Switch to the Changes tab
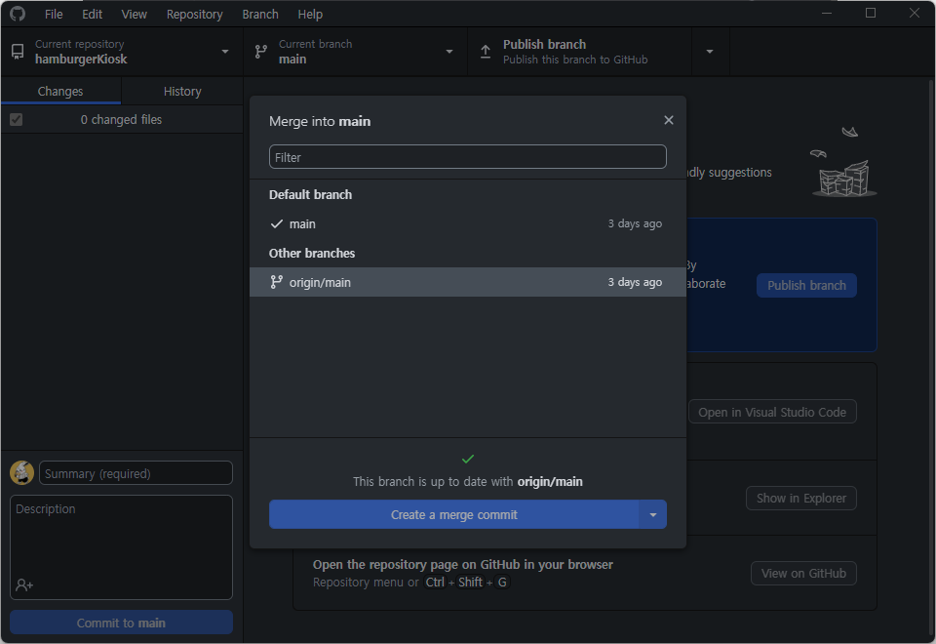The image size is (936, 644). pyautogui.click(x=60, y=91)
